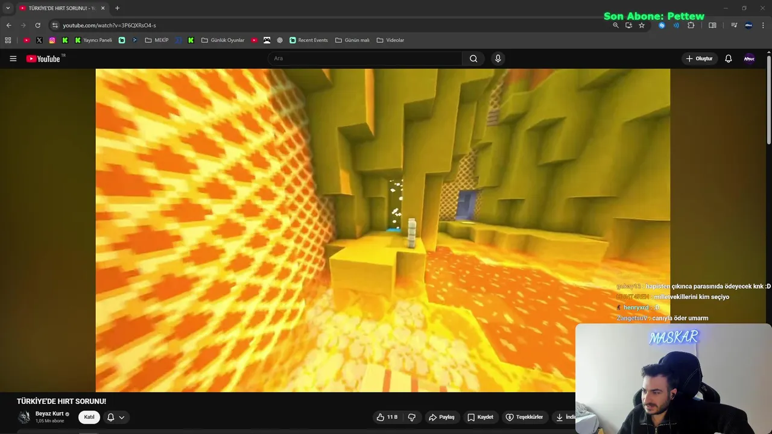Click the video player frame

[x=382, y=230]
